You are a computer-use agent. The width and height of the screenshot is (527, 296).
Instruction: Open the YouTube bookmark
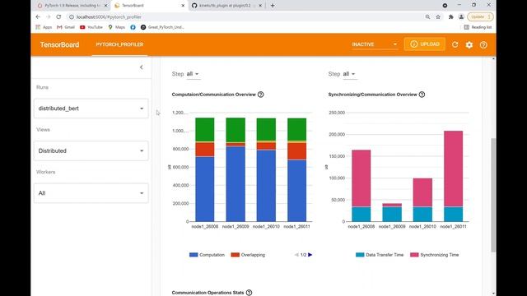[x=91, y=27]
